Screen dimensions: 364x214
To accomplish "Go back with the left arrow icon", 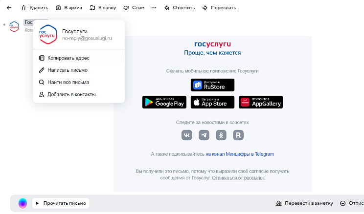I will tap(9, 8).
